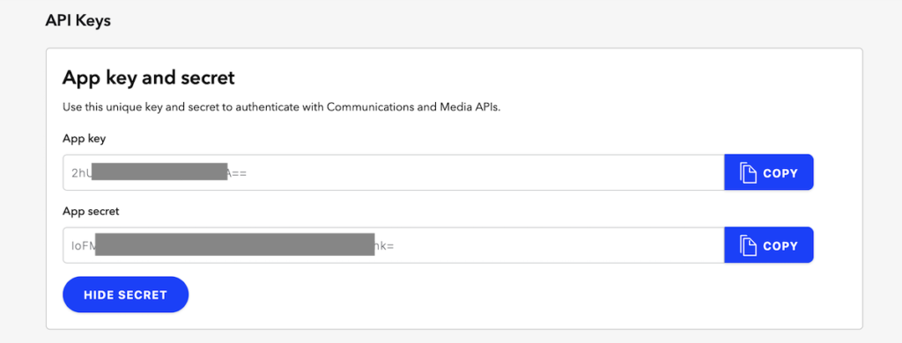This screenshot has height=343, width=902.
Task: Focus the App key text field
Action: pyautogui.click(x=394, y=172)
